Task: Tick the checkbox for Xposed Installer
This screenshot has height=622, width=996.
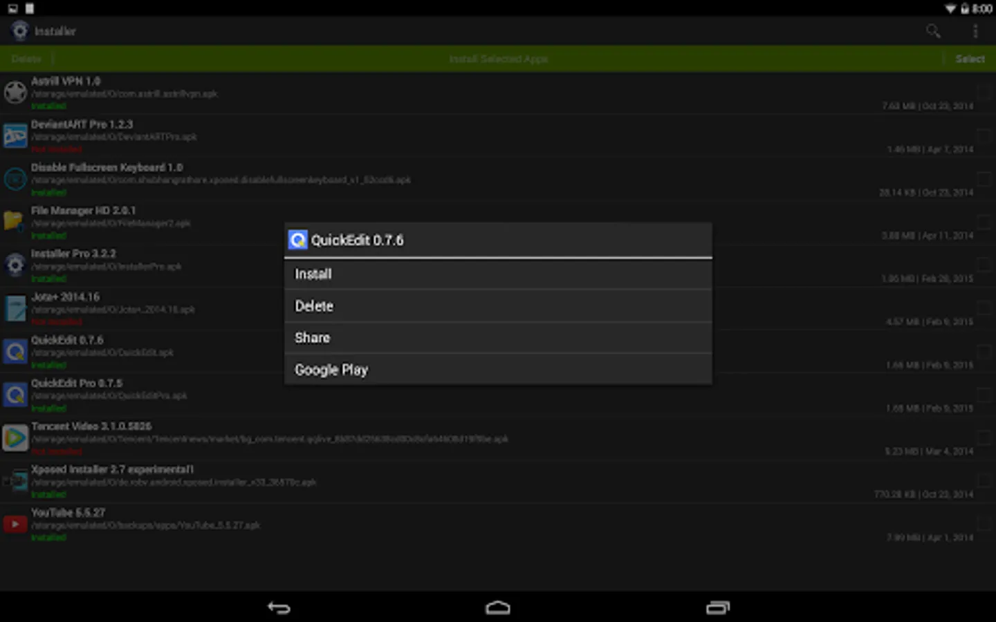Action: pos(984,481)
